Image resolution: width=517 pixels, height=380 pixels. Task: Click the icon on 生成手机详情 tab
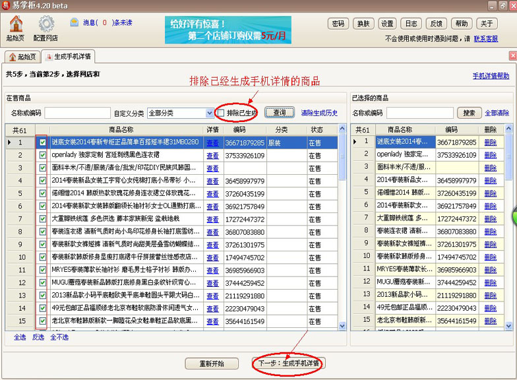tap(49, 57)
